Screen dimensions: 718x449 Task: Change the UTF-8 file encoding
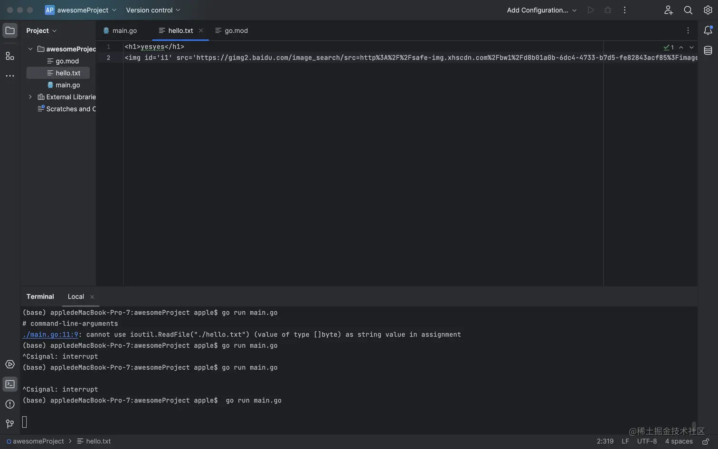(x=647, y=441)
